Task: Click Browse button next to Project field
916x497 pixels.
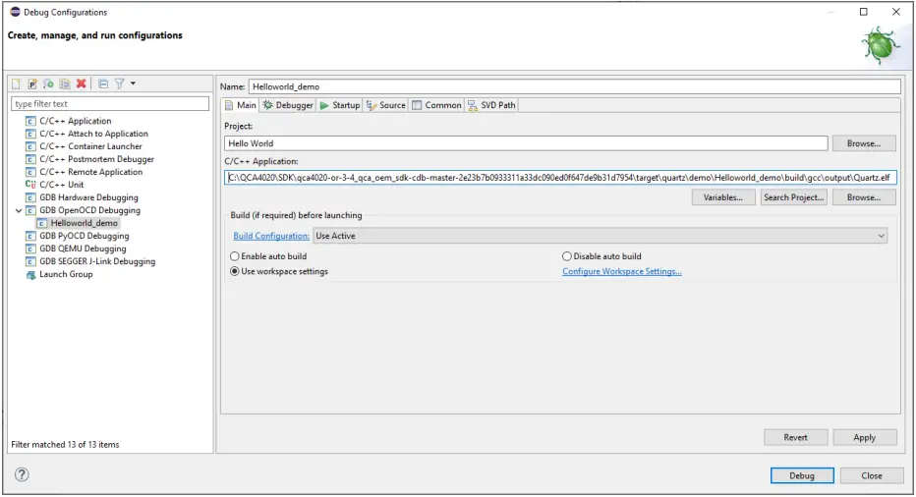Action: tap(864, 143)
